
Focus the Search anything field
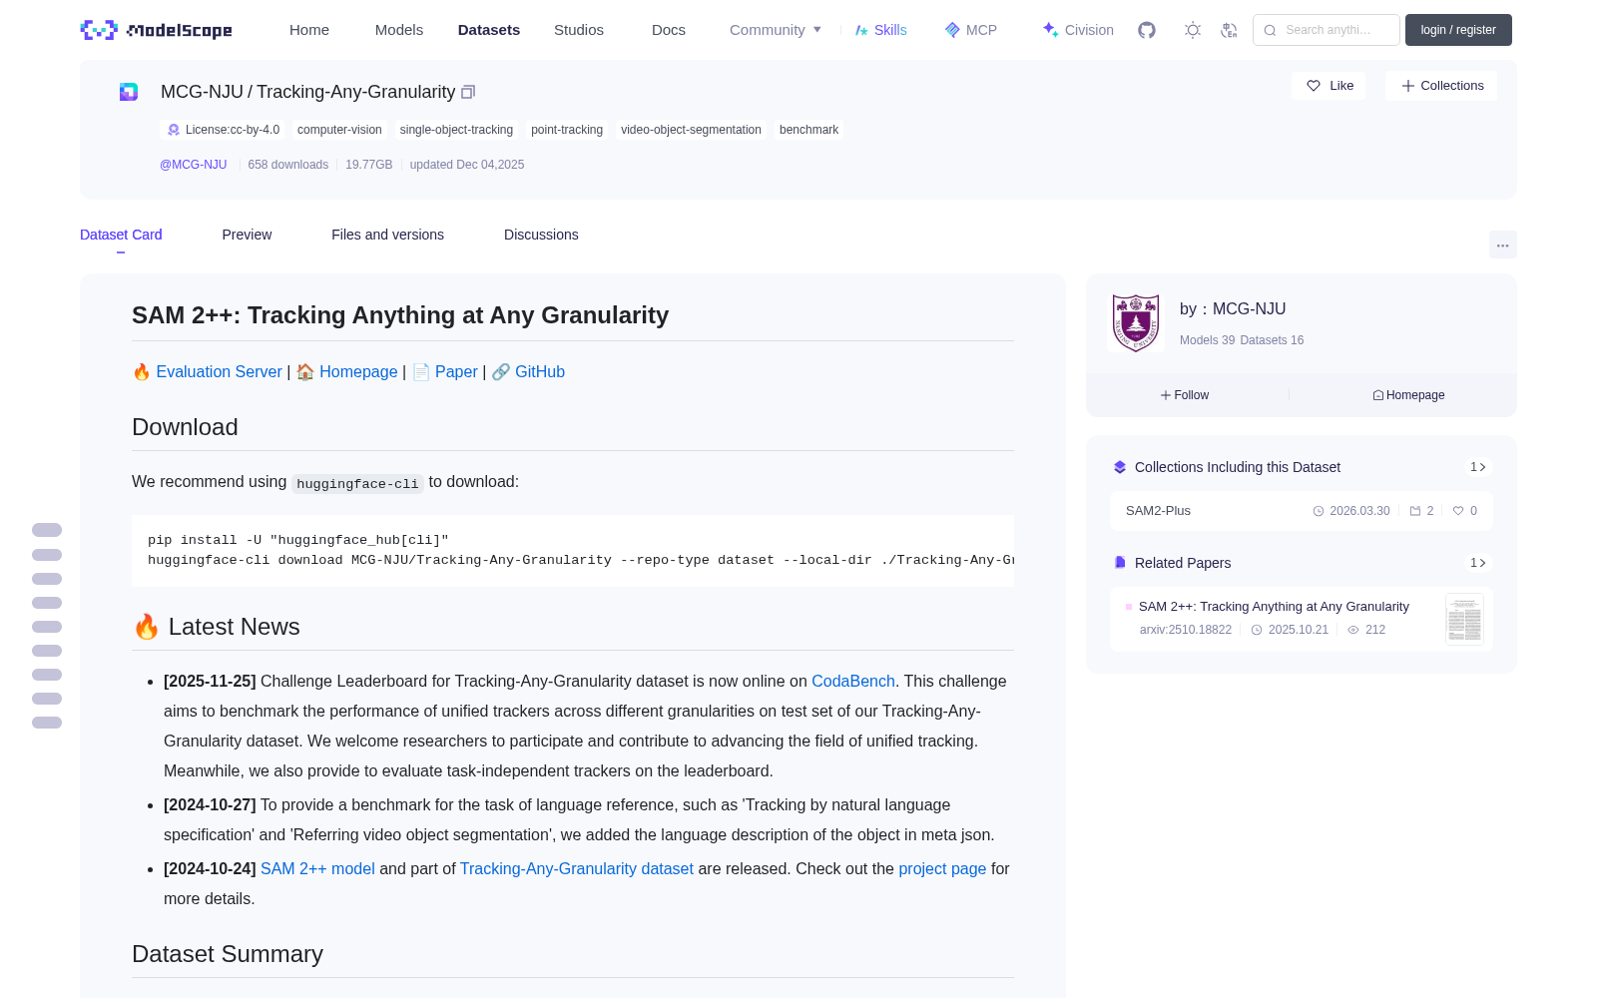(1327, 30)
